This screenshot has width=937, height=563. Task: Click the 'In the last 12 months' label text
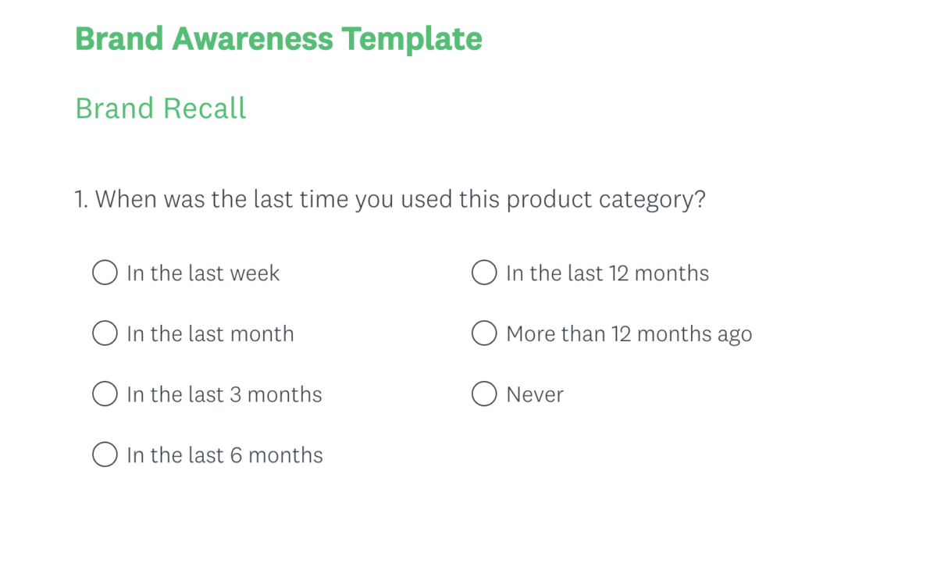607,273
